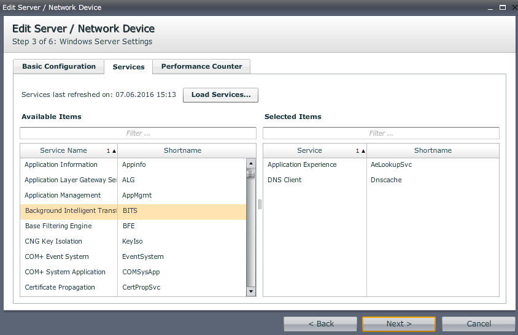
Task: Sort available list by Shortname header
Action: (x=182, y=150)
